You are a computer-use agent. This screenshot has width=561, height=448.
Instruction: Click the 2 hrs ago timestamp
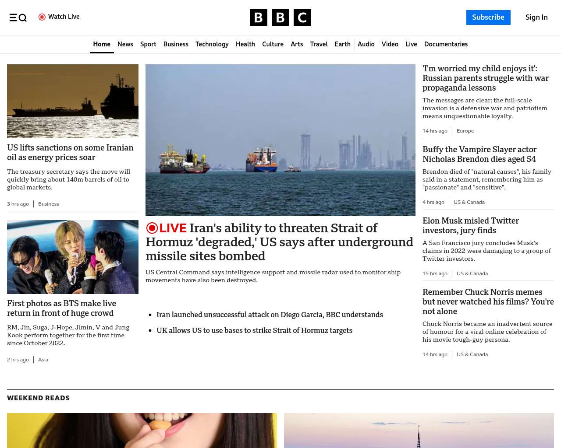point(18,360)
